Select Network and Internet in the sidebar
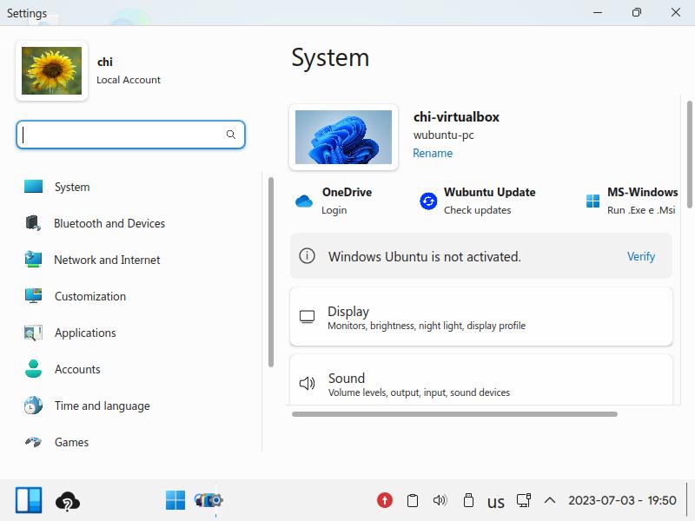 (x=107, y=260)
